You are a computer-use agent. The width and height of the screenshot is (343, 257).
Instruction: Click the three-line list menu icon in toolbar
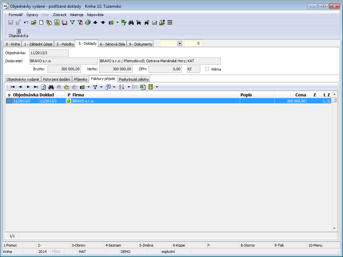click(170, 22)
